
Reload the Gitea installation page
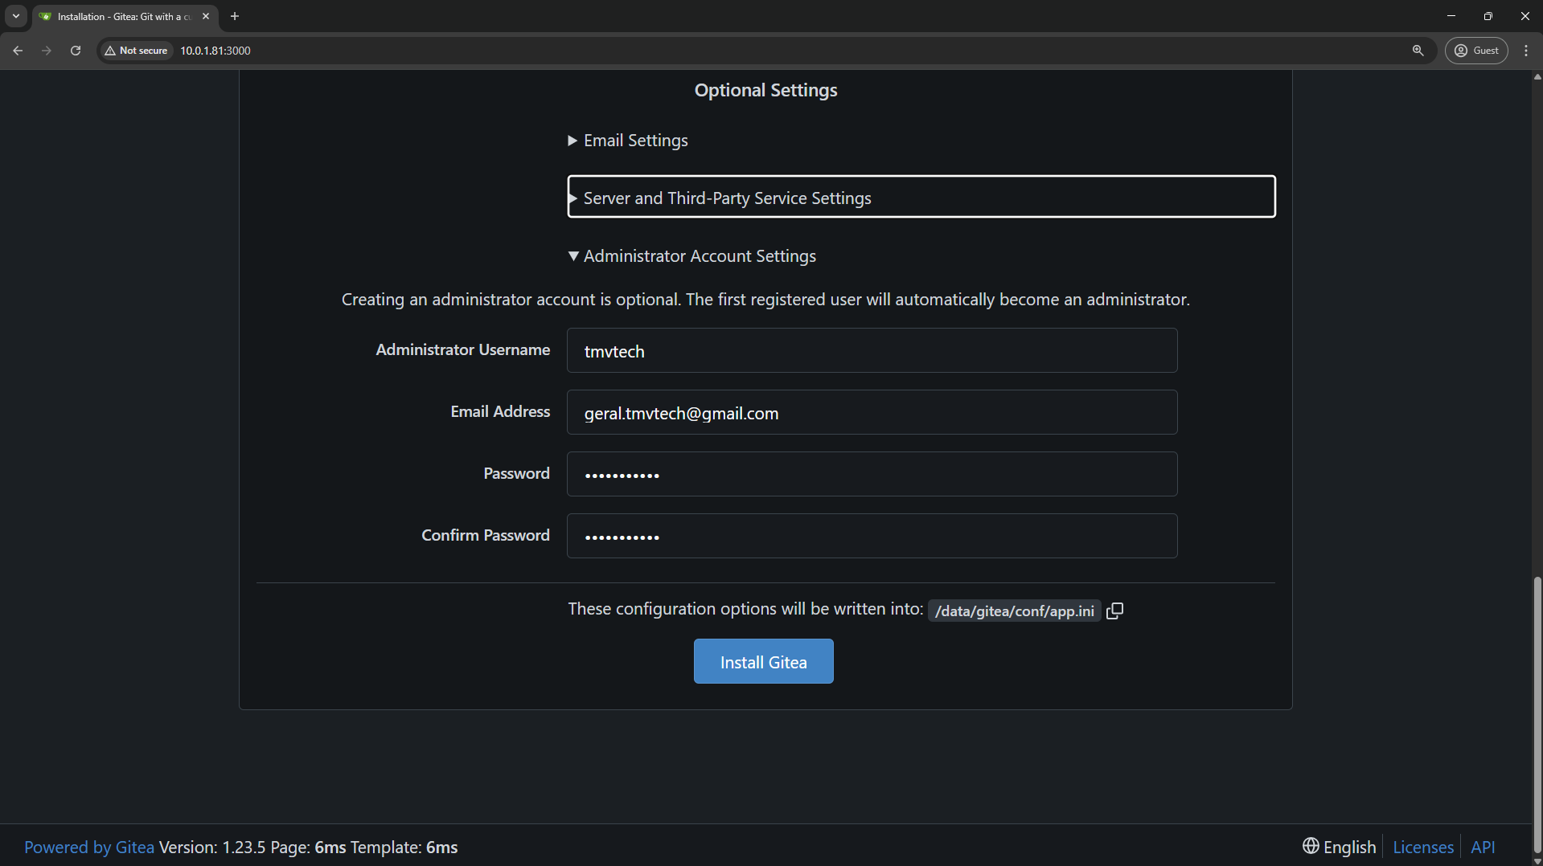tap(76, 51)
